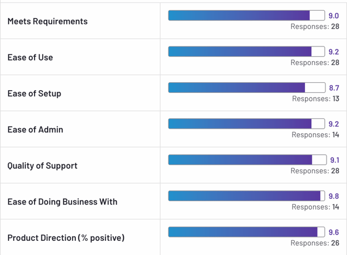Image resolution: width=347 pixels, height=255 pixels.
Task: Click the Ease of Use rating bar
Action: [247, 52]
